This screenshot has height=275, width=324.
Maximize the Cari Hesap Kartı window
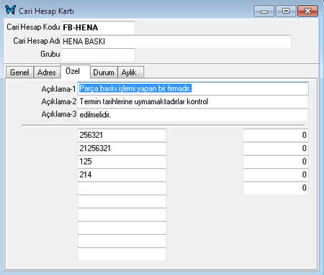click(286, 11)
